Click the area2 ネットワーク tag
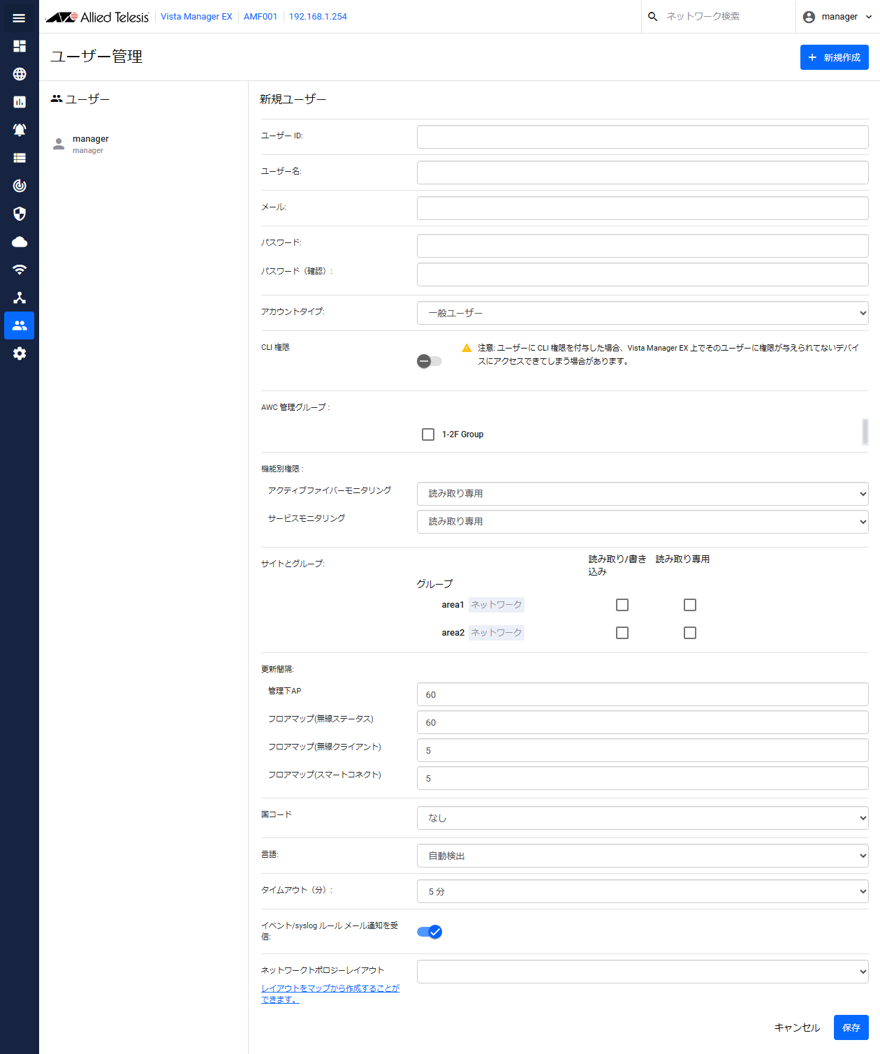 click(x=496, y=633)
